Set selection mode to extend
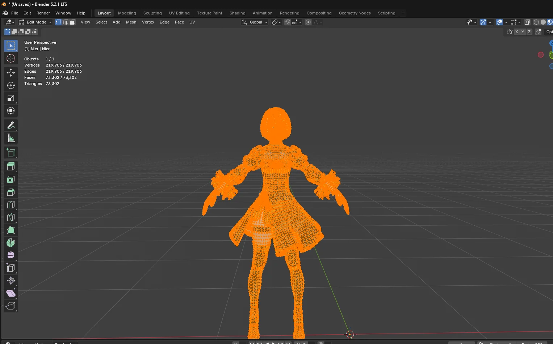 (x=14, y=32)
